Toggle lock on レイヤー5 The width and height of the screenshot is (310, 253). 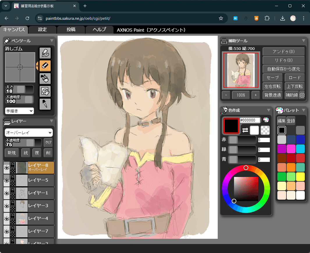(13, 178)
